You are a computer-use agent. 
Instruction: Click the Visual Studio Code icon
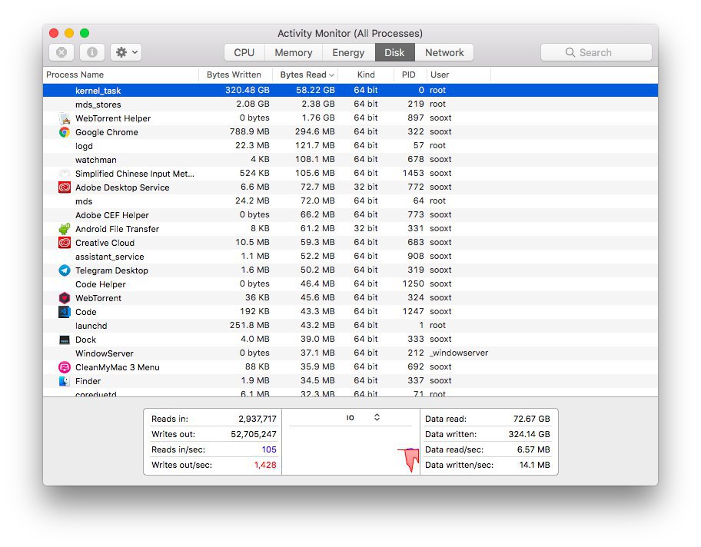pyautogui.click(x=65, y=312)
